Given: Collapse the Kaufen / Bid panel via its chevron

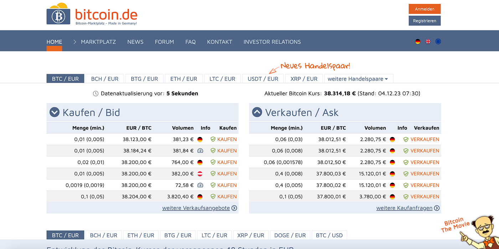Looking at the screenshot, I should [54, 112].
